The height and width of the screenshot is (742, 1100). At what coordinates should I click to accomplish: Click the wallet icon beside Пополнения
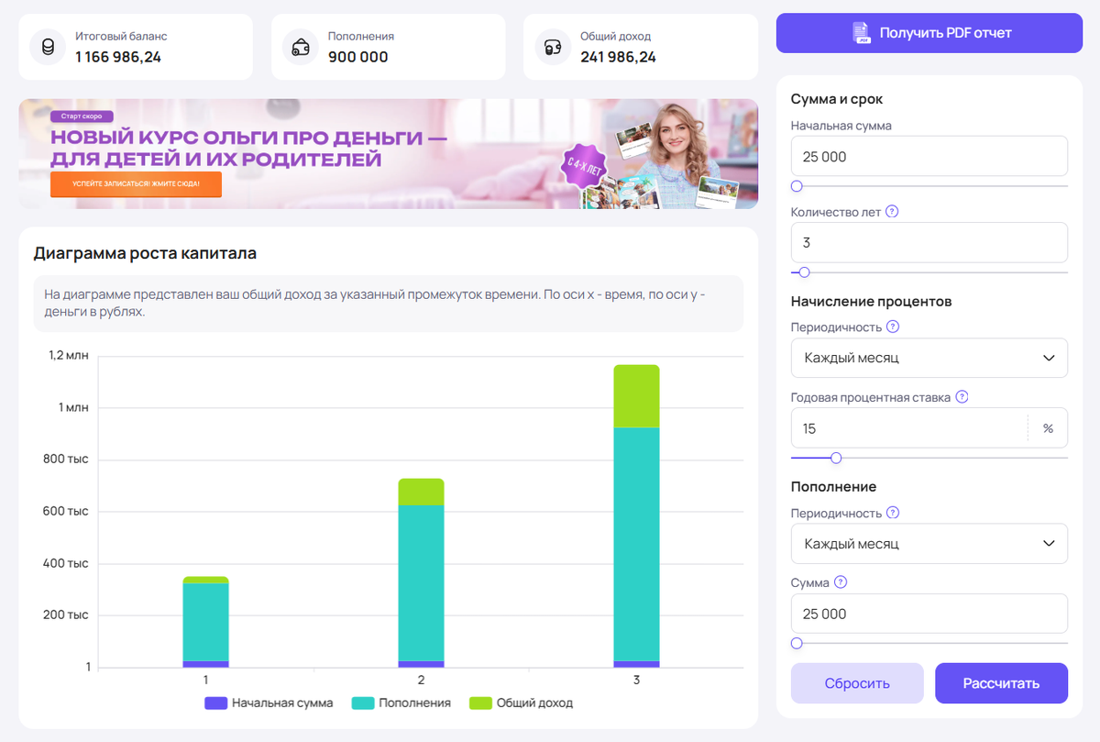(x=300, y=47)
